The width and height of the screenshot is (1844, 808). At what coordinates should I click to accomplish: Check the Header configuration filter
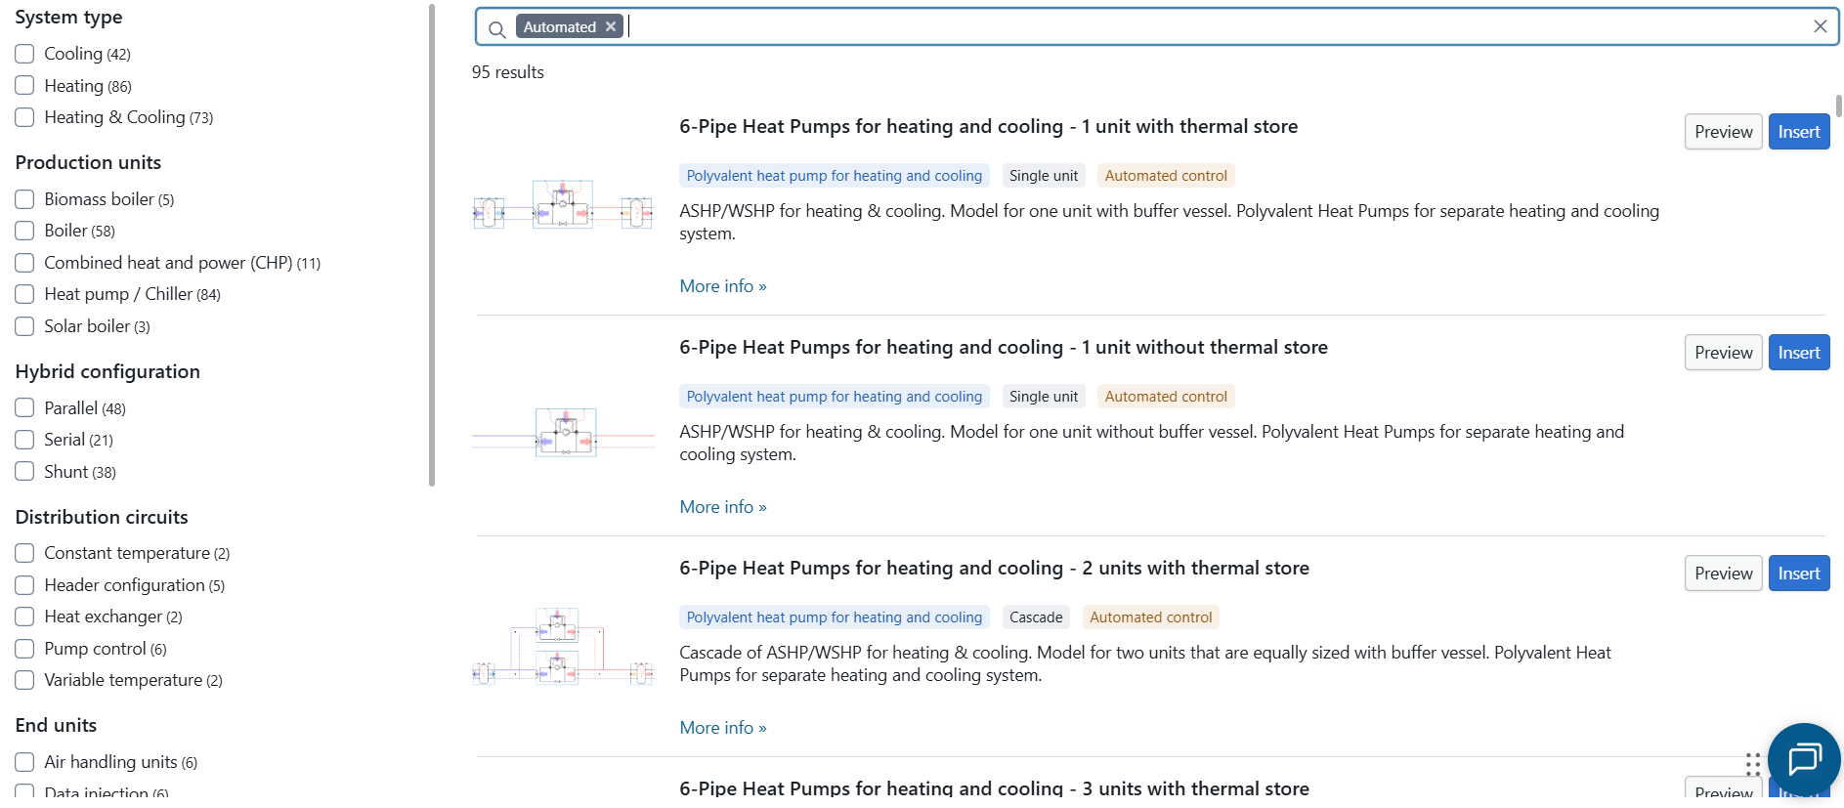point(24,585)
